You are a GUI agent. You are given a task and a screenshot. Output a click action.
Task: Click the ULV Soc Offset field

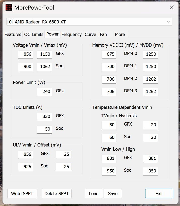[x=64, y=167]
